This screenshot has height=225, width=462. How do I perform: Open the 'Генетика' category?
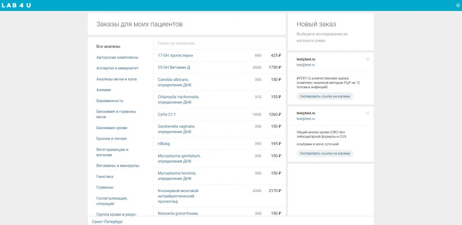[105, 177]
